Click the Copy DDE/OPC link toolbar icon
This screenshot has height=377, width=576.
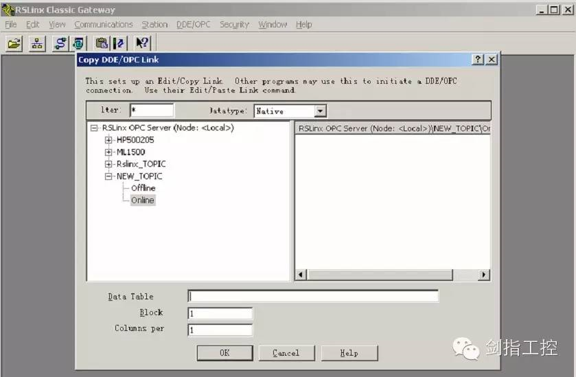pyautogui.click(x=102, y=43)
